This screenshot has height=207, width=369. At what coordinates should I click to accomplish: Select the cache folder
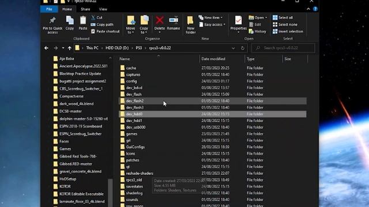131,68
